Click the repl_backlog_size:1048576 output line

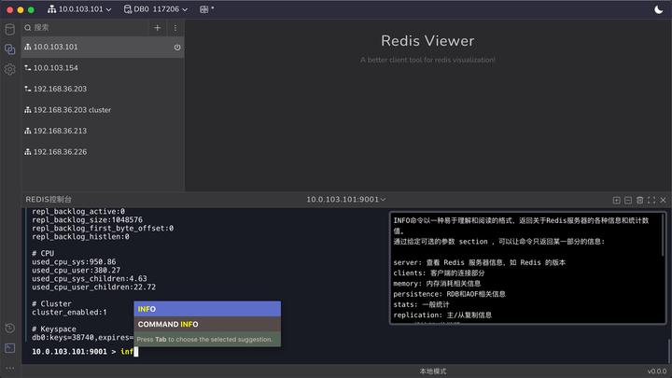87,220
